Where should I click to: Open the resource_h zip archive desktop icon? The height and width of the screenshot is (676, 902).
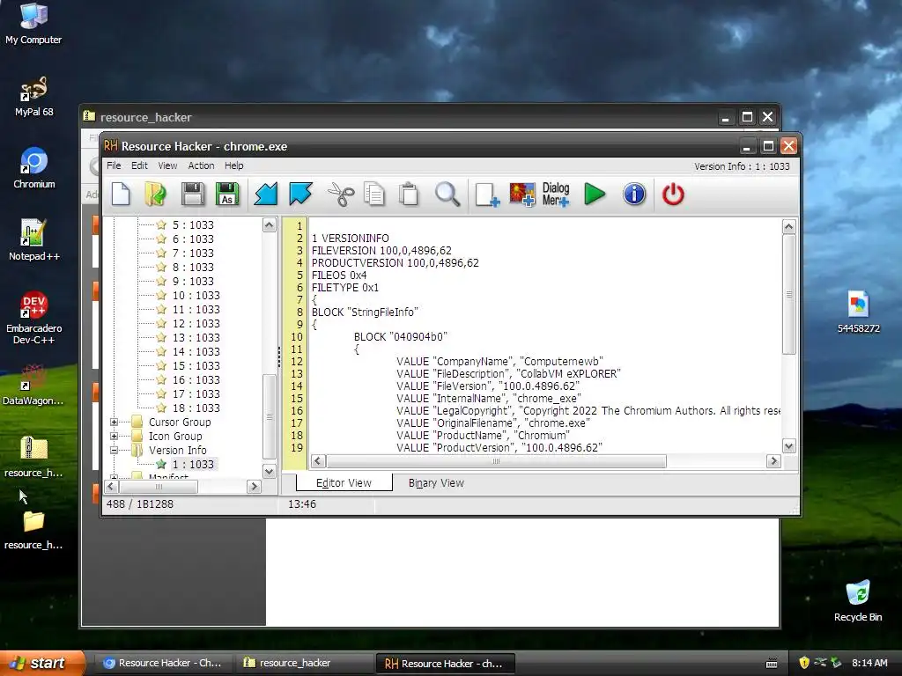(33, 457)
